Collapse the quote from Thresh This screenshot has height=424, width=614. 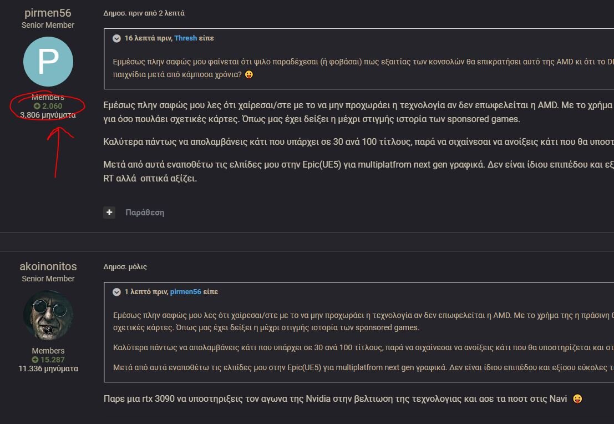(x=116, y=38)
